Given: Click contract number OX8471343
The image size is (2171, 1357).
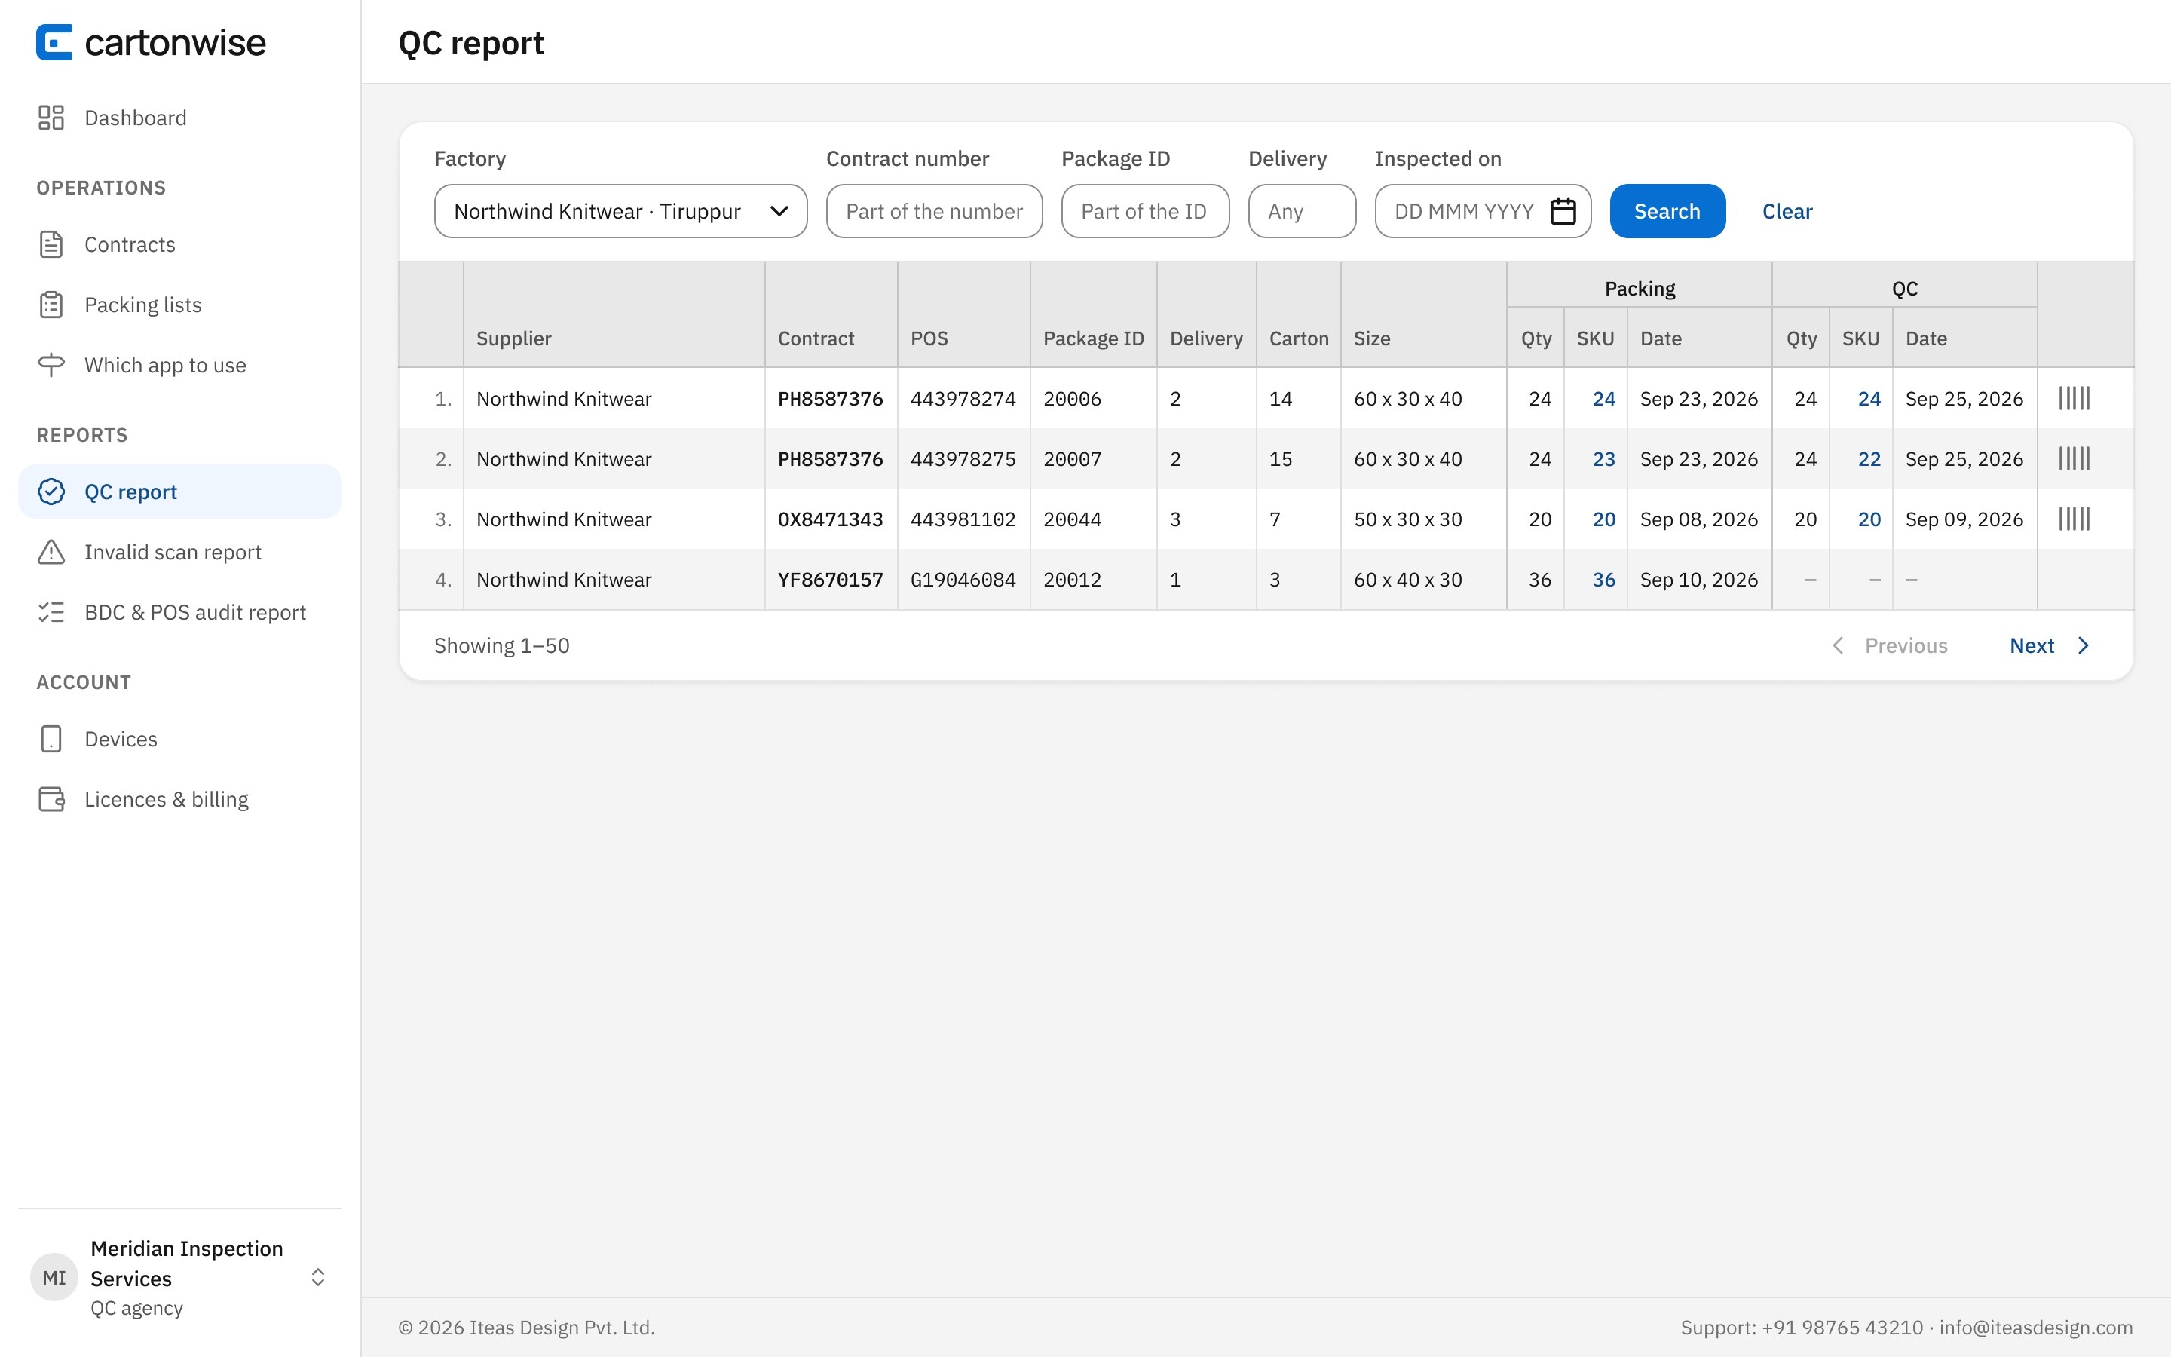Looking at the screenshot, I should click(x=830, y=519).
